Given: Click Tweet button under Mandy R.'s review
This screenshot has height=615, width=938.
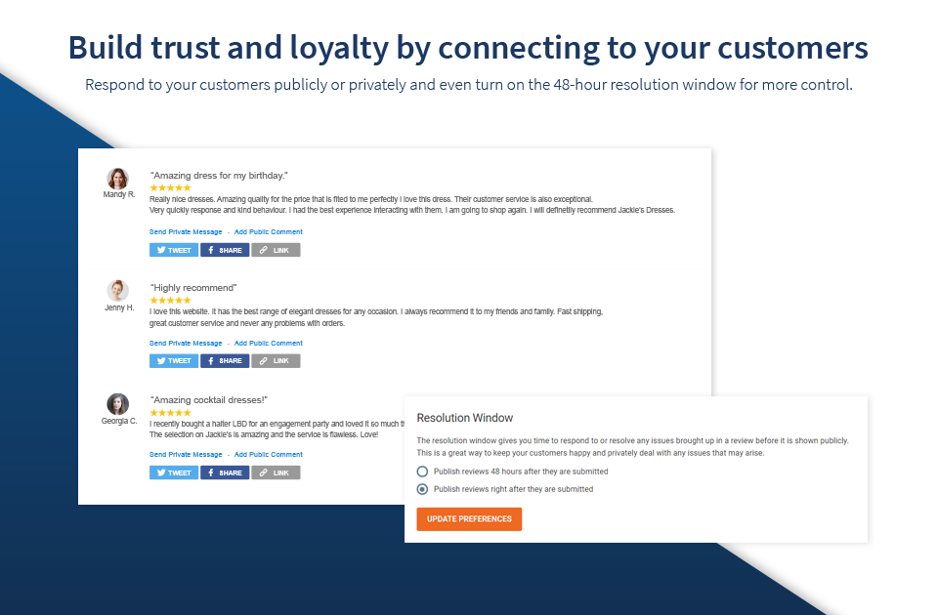Looking at the screenshot, I should point(174,250).
